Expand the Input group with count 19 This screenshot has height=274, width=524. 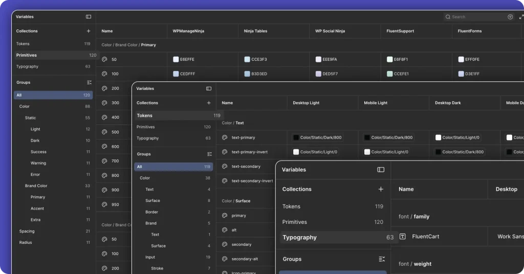[150, 257]
